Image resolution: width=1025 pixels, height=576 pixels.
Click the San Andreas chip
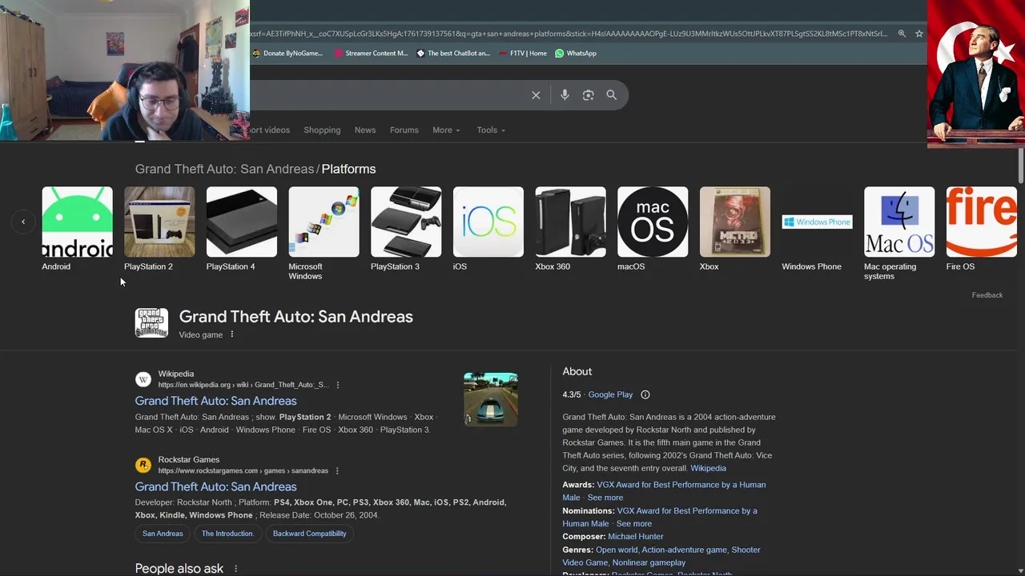coord(163,534)
